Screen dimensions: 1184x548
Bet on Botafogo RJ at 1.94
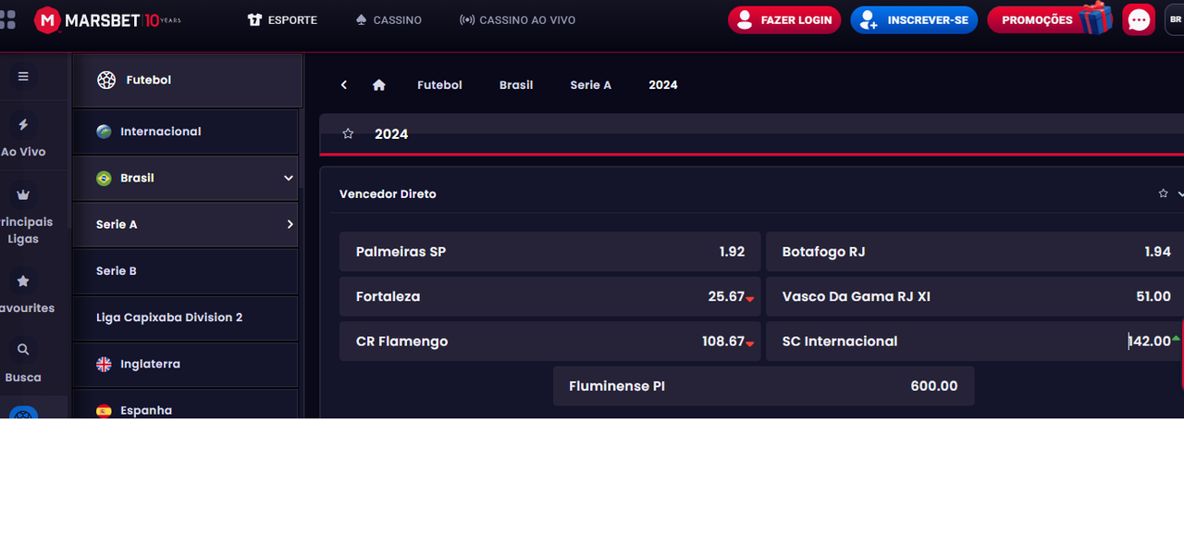pyautogui.click(x=975, y=252)
